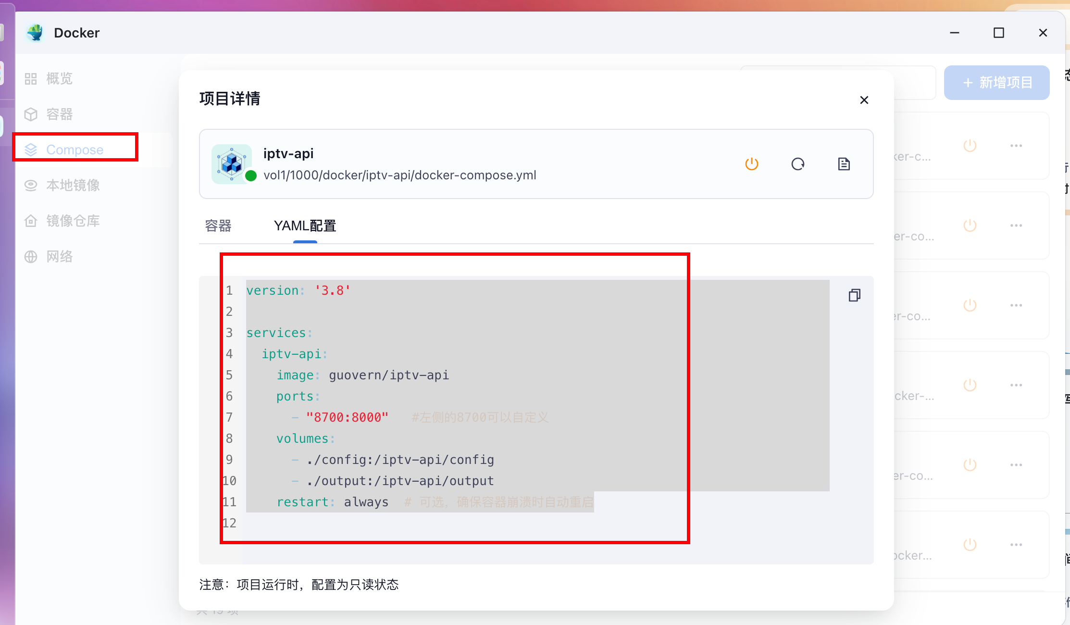Image resolution: width=1070 pixels, height=625 pixels.
Task: Click the version: '3.8' line
Action: tap(299, 290)
